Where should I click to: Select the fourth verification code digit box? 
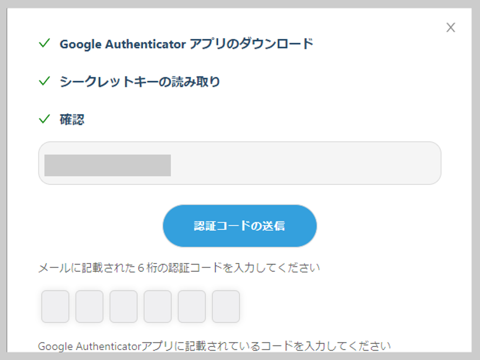[157, 306]
